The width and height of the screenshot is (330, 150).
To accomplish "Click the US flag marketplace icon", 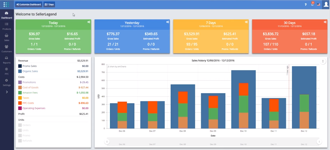I will (319, 5).
